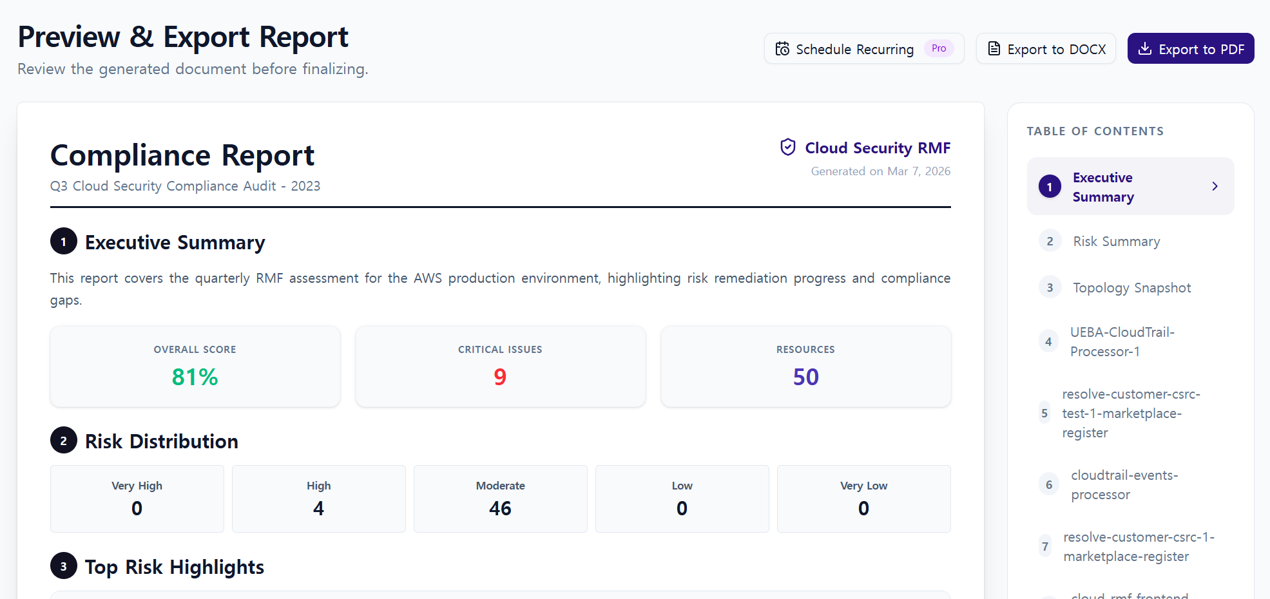This screenshot has height=599, width=1270.
Task: Click 'Generated on Mar 7, 2026' text
Action: 881,171
